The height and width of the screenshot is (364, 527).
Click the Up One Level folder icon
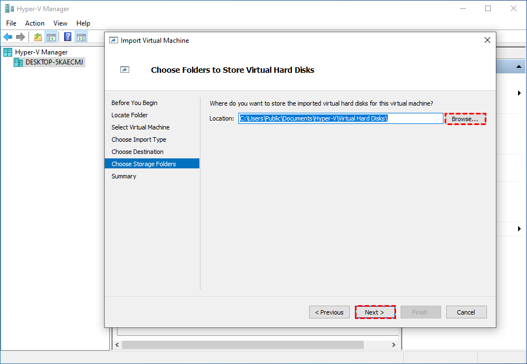point(38,37)
